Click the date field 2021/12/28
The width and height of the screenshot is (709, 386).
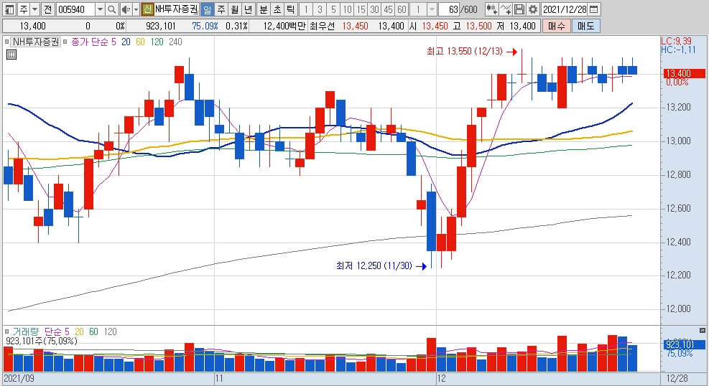pos(565,9)
